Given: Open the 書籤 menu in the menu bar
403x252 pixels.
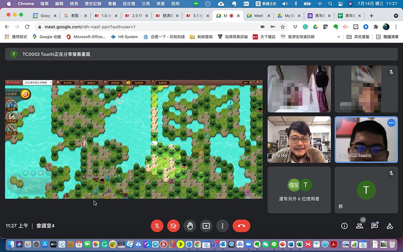Looking at the screenshot, I should click(112, 4).
